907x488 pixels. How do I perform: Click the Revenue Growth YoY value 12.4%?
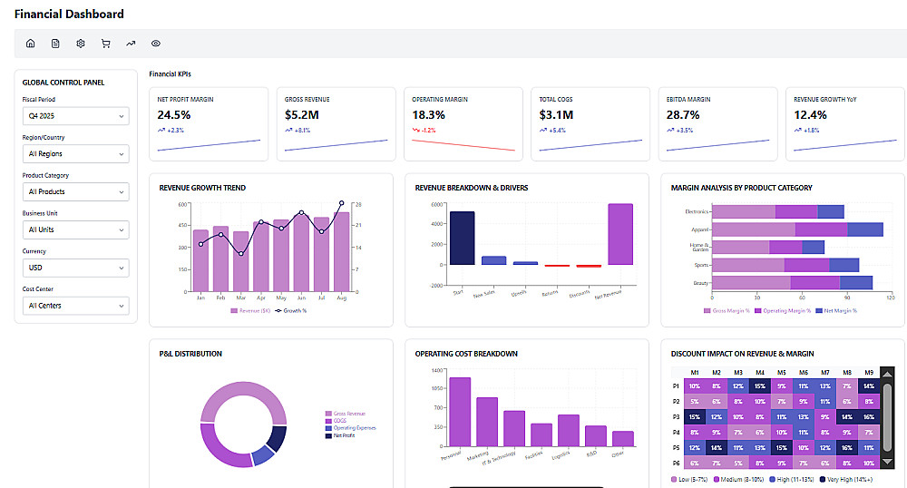pos(810,115)
